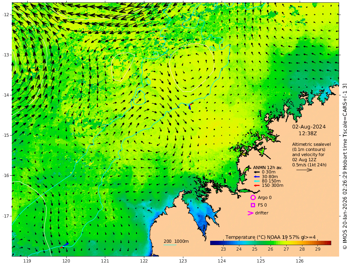347x268 pixels.
Task: Click the '0.5m/s (1kt 24h)' scale text
Action: pos(309,165)
